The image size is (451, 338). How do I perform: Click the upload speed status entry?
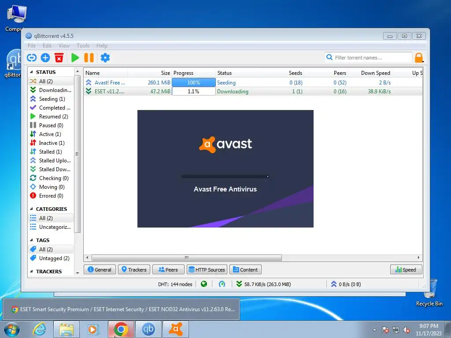coord(346,284)
